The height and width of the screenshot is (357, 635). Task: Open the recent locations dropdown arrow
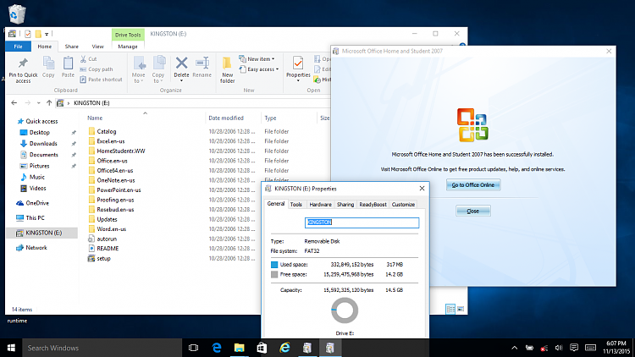38,103
